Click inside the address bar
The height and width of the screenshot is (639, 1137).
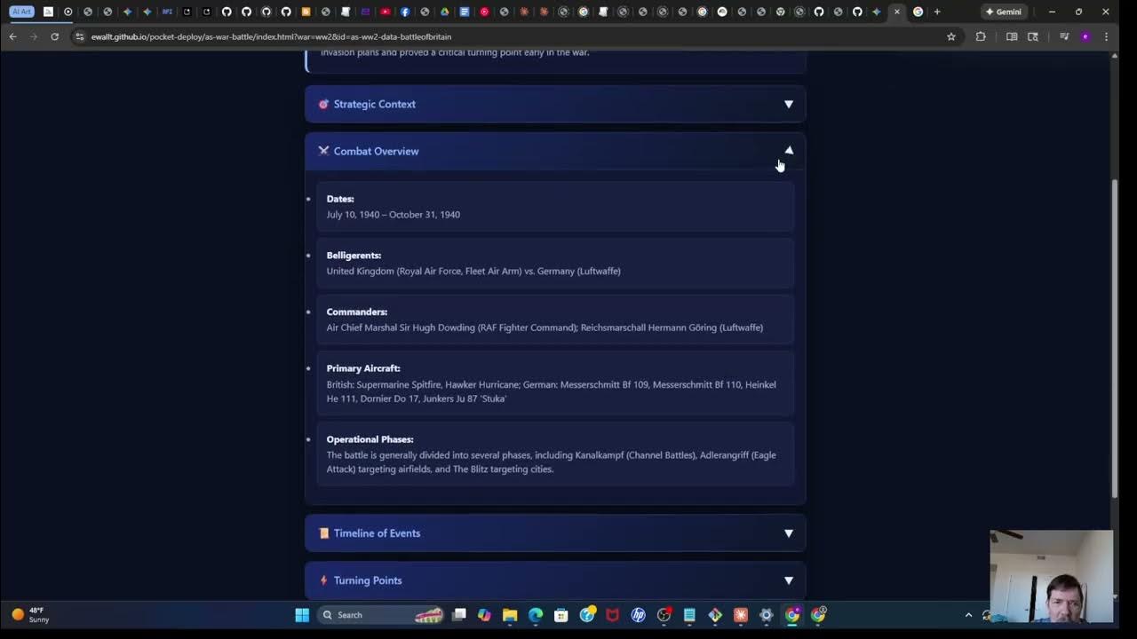[355, 36]
